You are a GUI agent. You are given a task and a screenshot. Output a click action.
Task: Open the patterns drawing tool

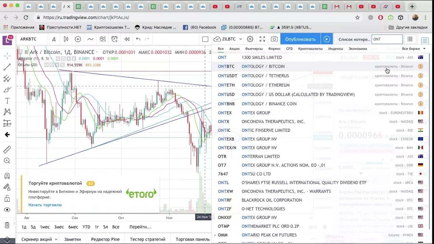[x=7, y=112]
